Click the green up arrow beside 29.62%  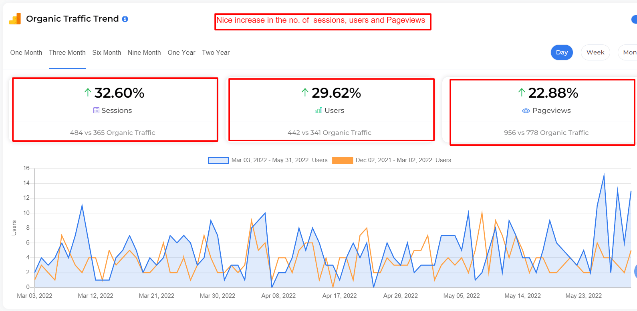[305, 93]
